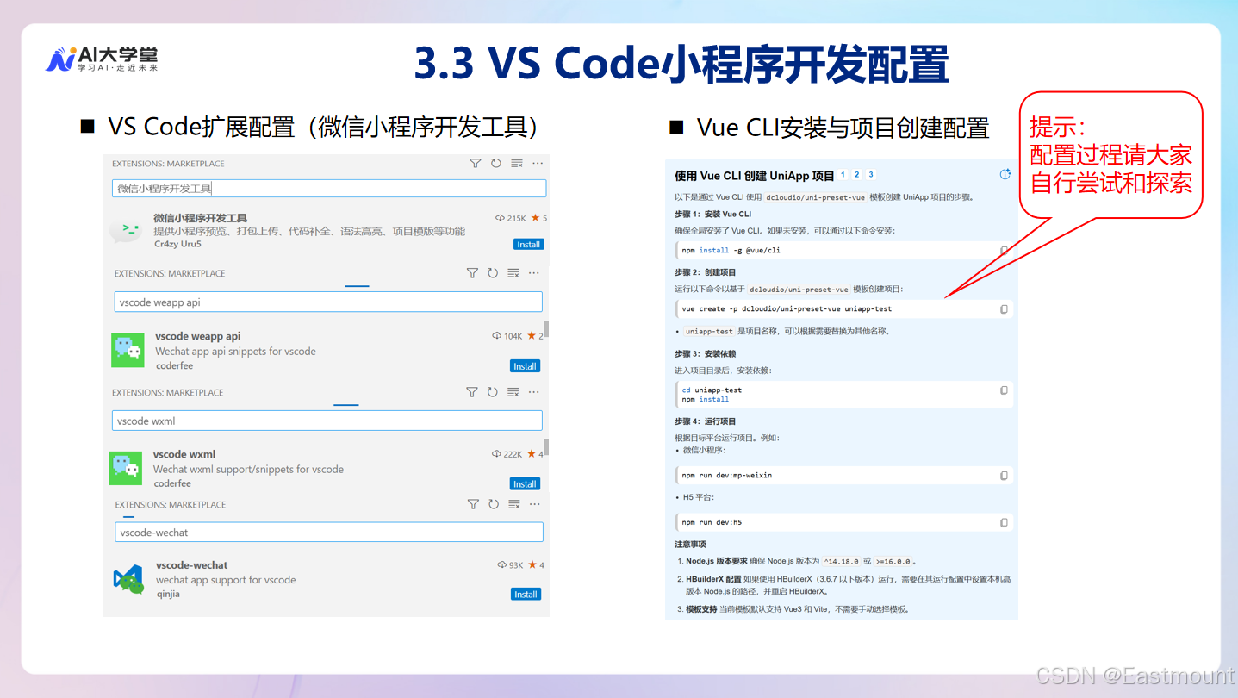
Task: Open the vscode-wechat extension title
Action: tap(192, 565)
